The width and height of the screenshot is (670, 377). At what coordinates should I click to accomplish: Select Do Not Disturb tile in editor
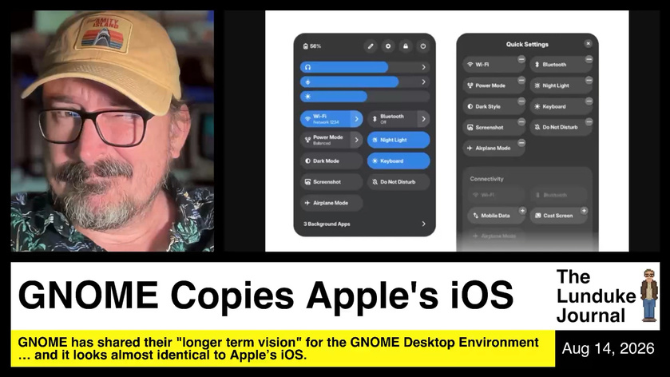561,127
